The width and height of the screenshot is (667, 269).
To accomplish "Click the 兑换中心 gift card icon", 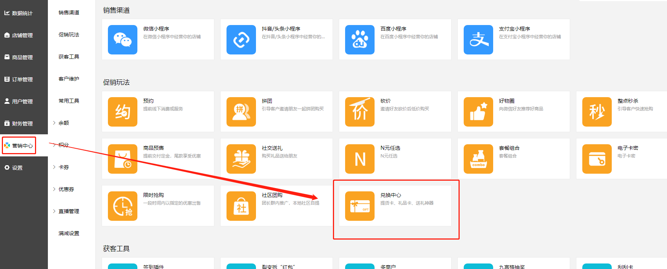I will 360,206.
